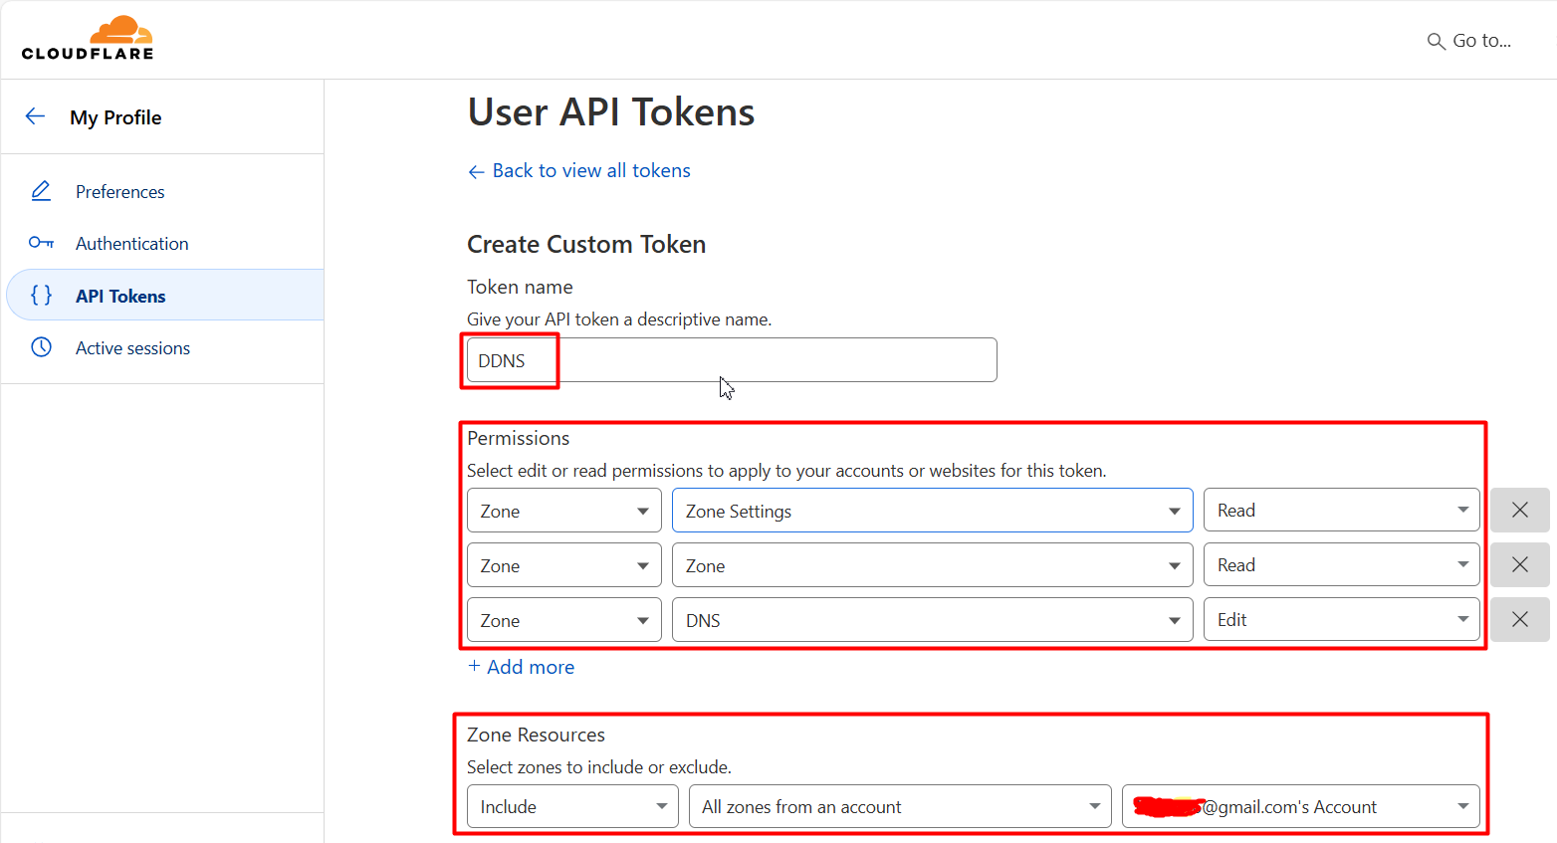The height and width of the screenshot is (843, 1557).
Task: Remove the Zone Read permission row
Action: pos(1519,565)
